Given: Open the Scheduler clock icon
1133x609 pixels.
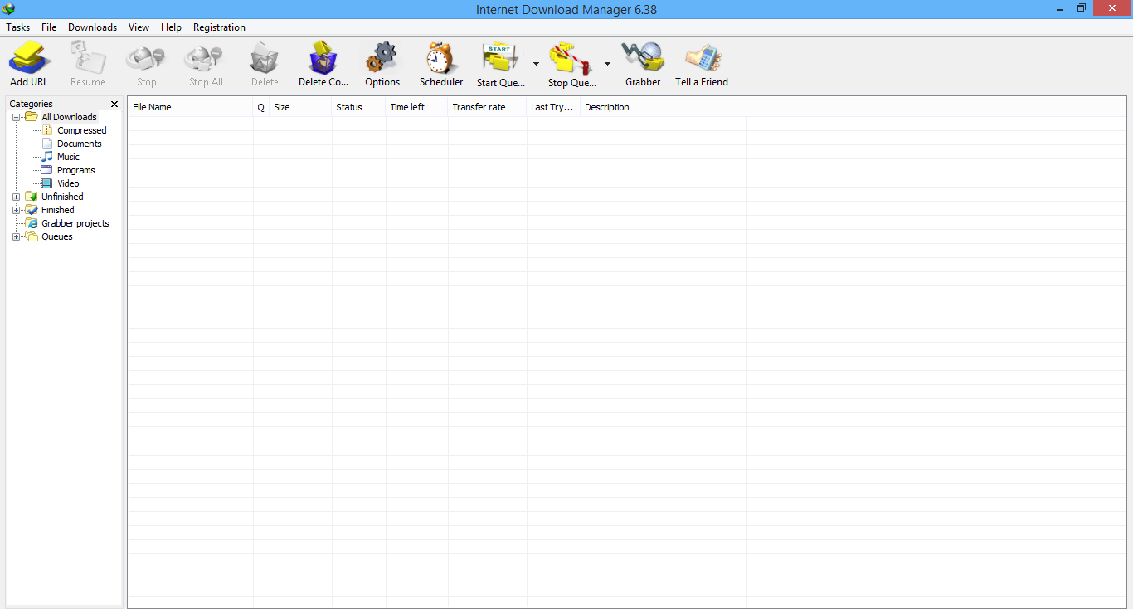Looking at the screenshot, I should click(441, 58).
